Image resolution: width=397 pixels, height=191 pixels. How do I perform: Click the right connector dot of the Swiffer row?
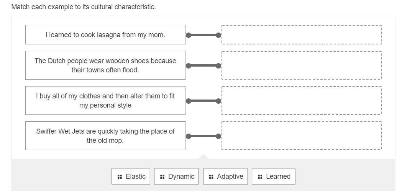[x=218, y=136]
